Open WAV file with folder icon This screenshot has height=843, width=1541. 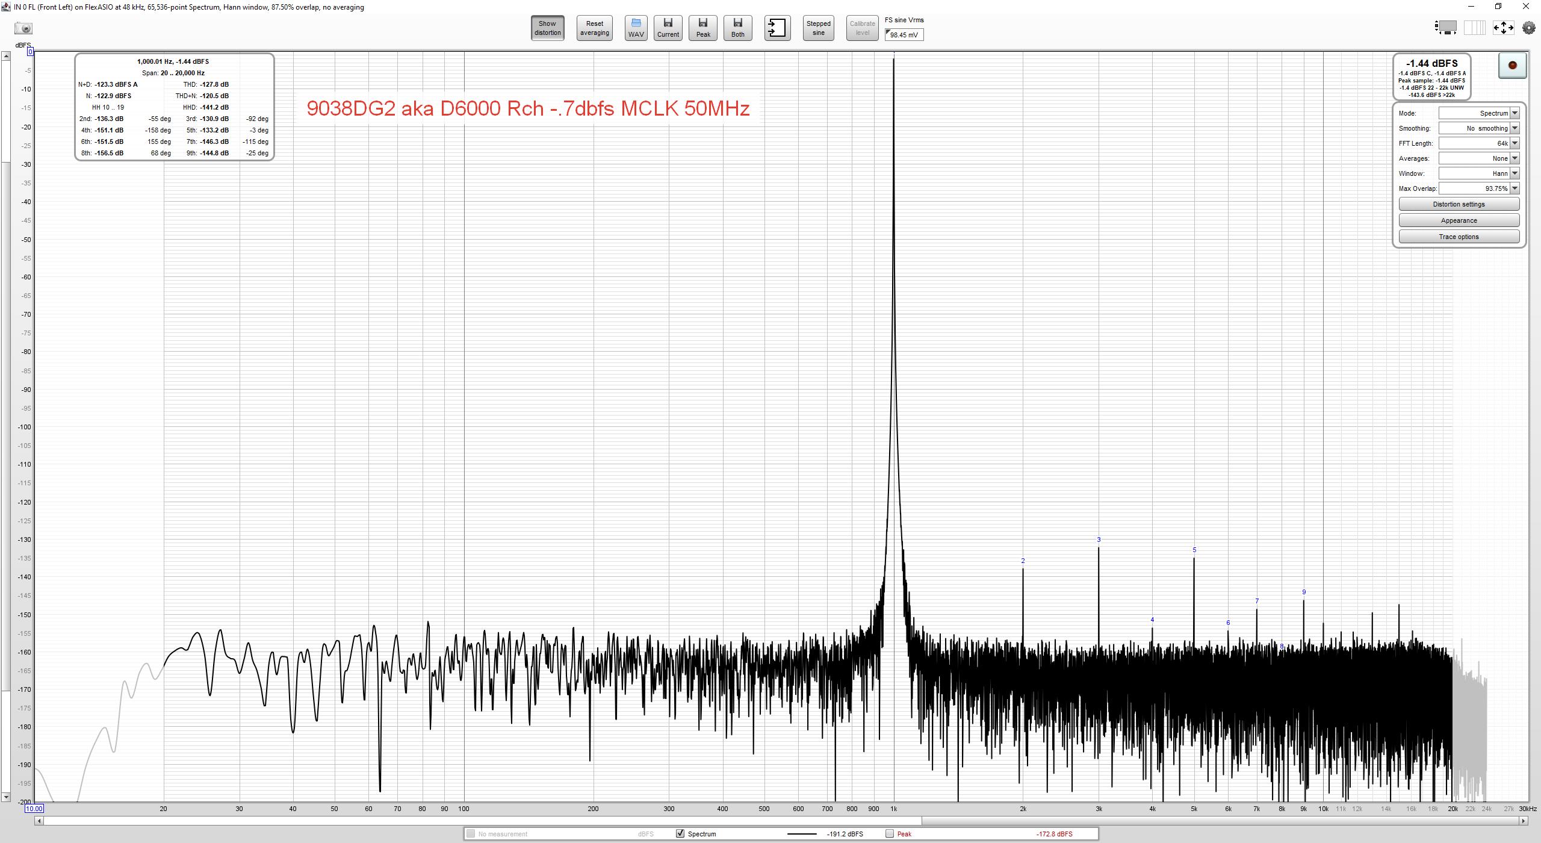coord(636,28)
